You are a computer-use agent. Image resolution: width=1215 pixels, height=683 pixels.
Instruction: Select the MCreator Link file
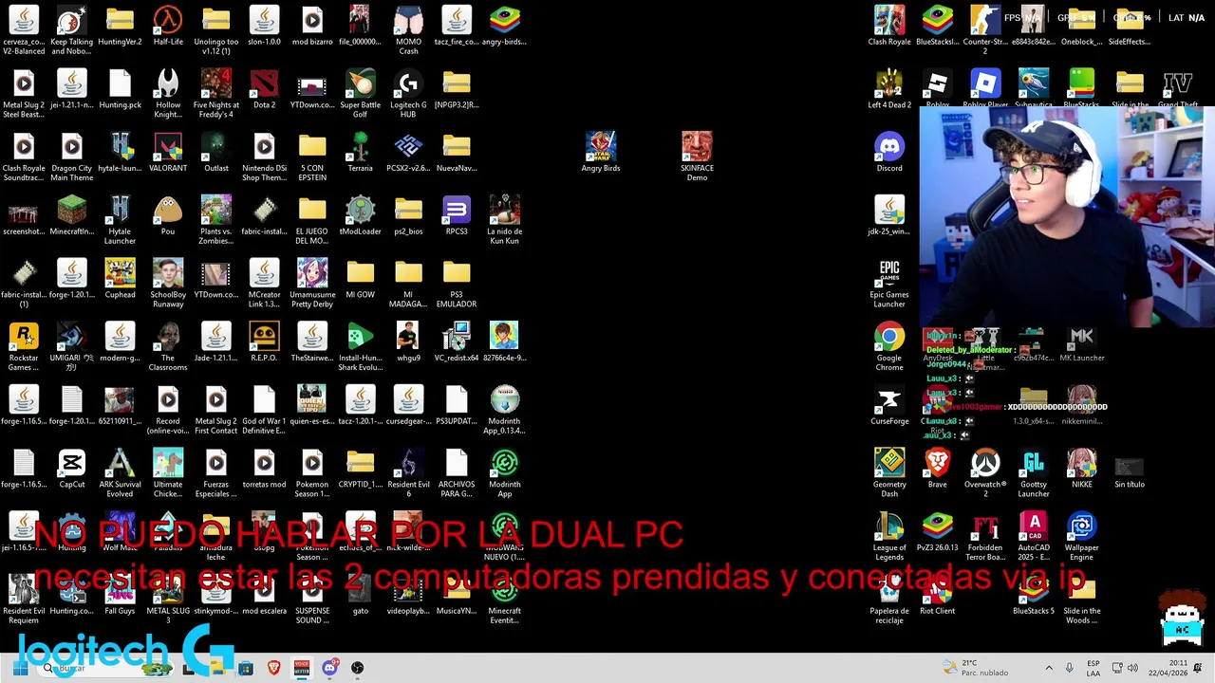(x=264, y=284)
